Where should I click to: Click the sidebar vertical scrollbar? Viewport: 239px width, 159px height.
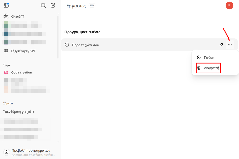[58, 35]
